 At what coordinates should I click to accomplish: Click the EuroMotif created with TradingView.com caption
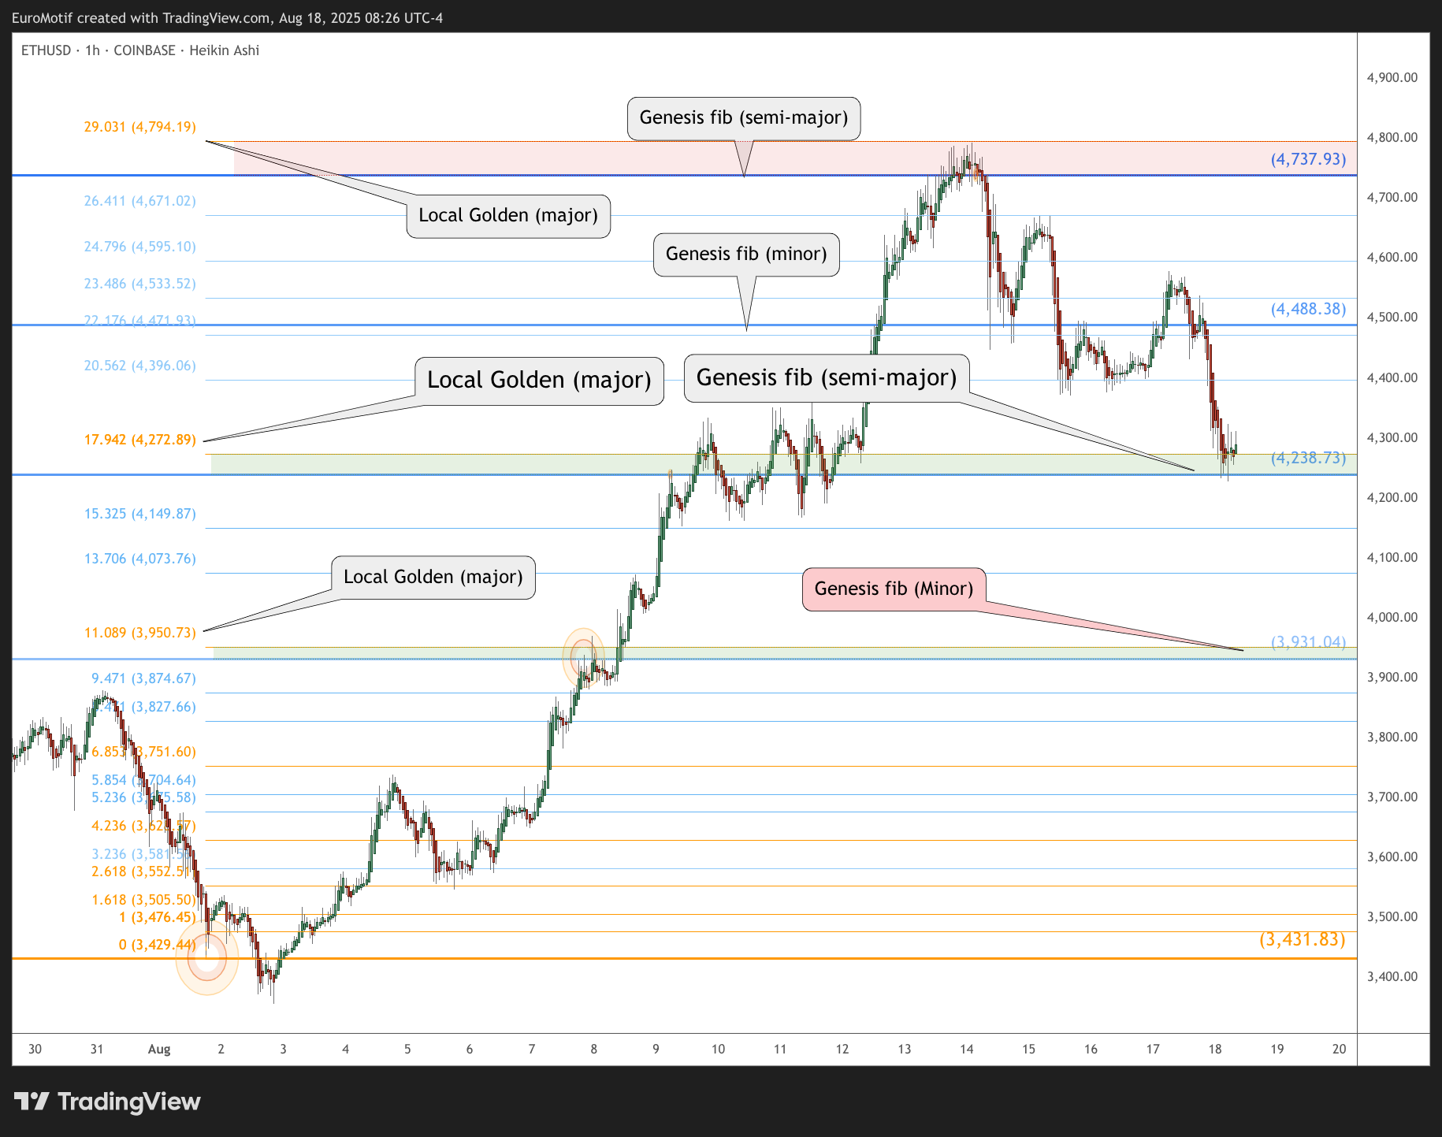pos(227,17)
